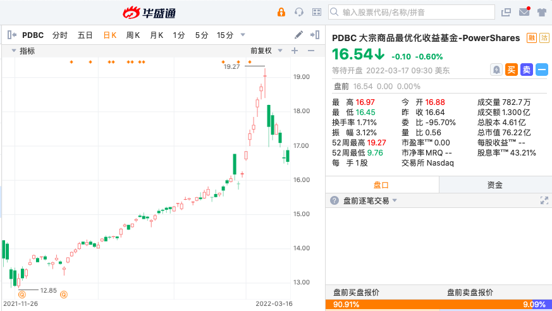Click the 盘前卖盘报价 header
552x311 pixels.
click(x=470, y=293)
